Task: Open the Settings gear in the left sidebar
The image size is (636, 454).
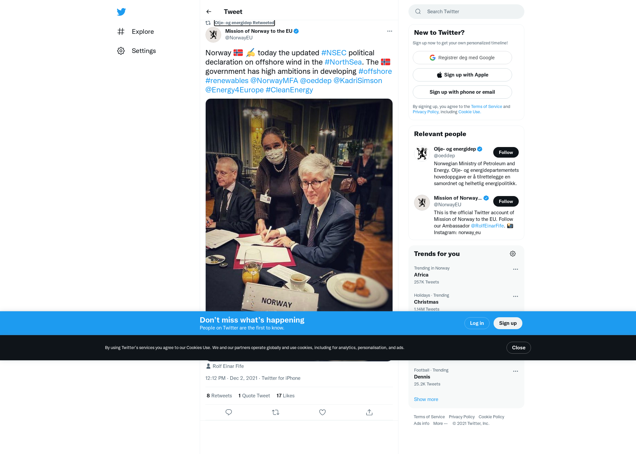Action: pos(121,51)
